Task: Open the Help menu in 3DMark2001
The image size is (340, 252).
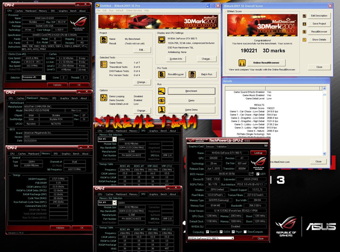Action: point(146,10)
